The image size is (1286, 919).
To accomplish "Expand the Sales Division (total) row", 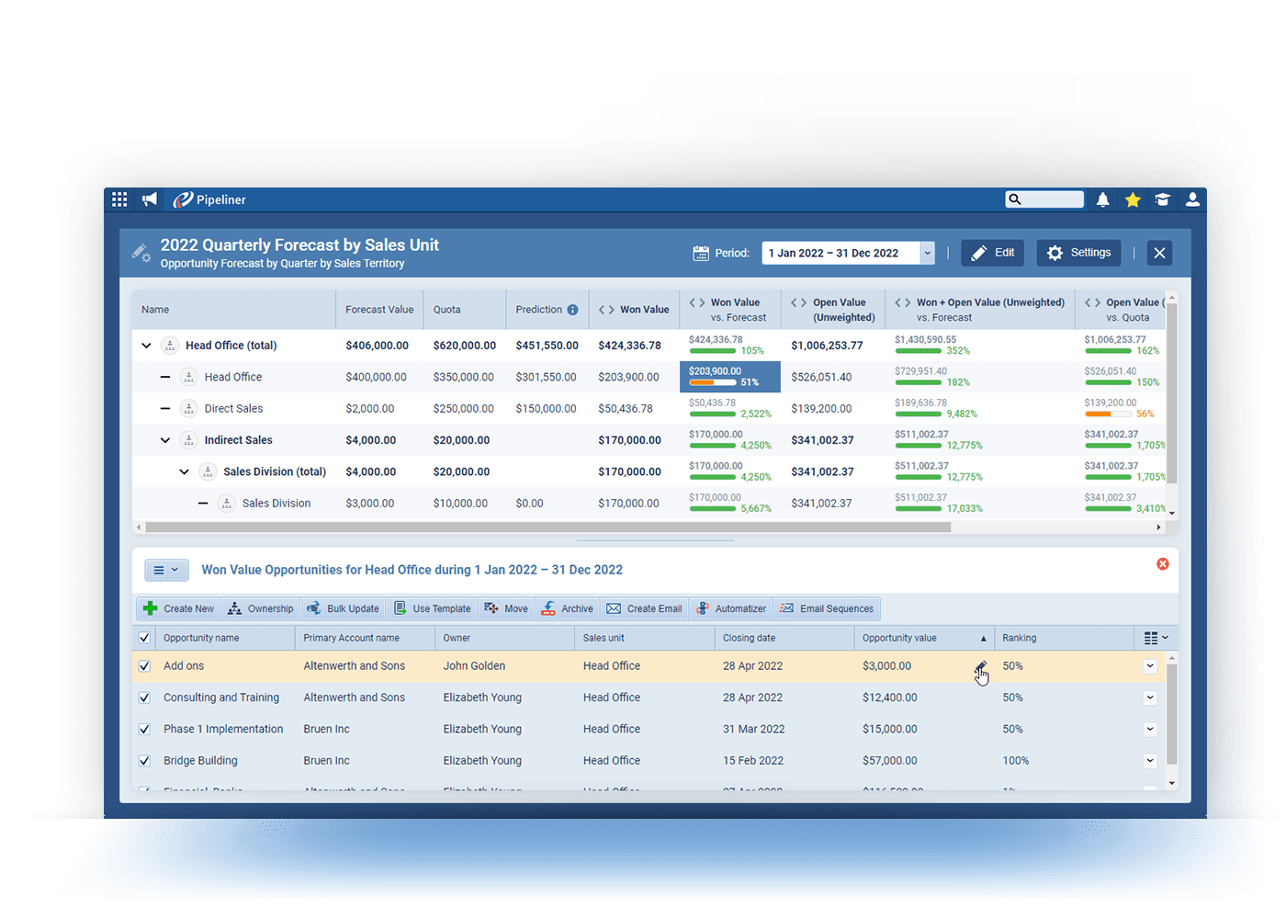I will pyautogui.click(x=184, y=471).
